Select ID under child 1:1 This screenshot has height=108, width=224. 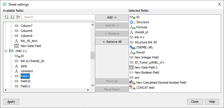point(22,56)
